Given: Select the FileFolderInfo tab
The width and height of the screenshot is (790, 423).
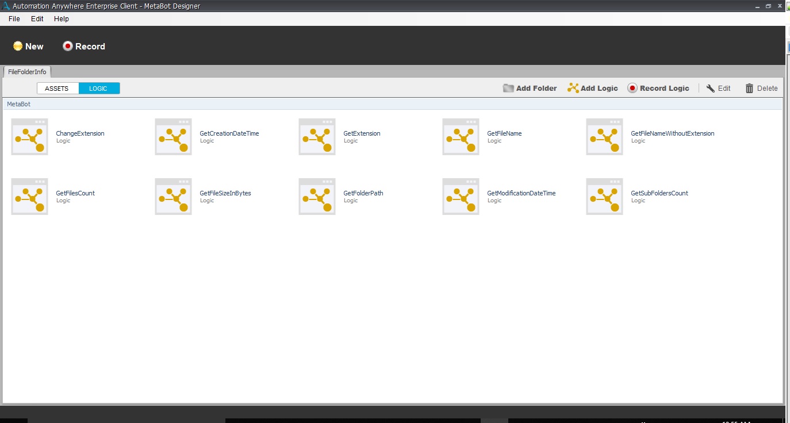Looking at the screenshot, I should click(27, 72).
